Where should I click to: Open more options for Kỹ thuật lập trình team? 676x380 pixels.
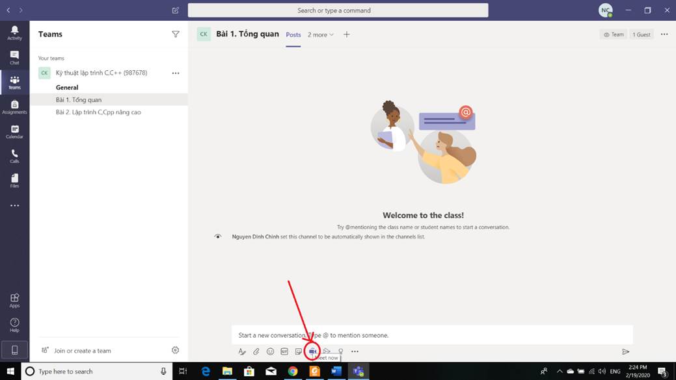point(176,73)
